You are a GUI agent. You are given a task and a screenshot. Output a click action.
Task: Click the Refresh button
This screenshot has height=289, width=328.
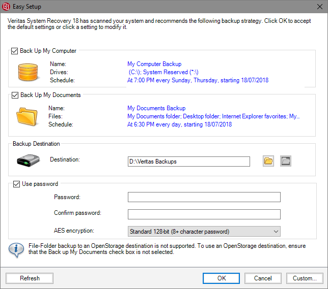click(x=30, y=278)
